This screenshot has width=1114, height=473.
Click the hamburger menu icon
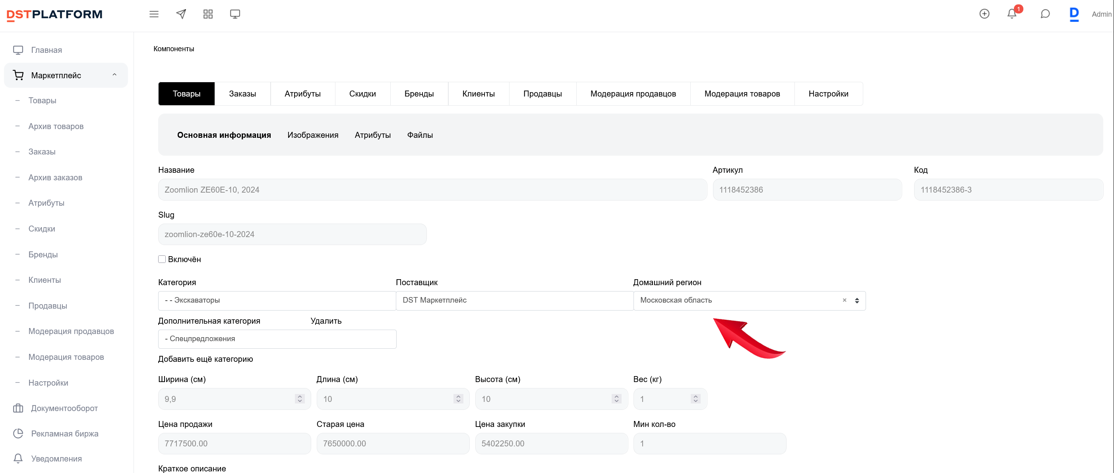click(x=154, y=14)
